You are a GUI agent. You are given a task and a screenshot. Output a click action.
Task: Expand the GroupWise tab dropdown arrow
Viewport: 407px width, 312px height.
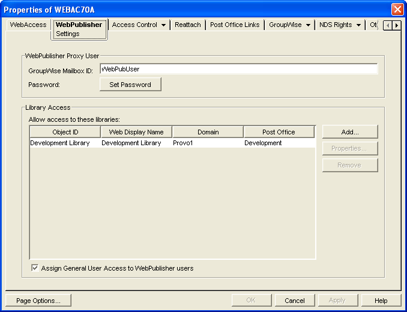(308, 25)
